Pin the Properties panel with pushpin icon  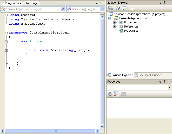(164, 82)
